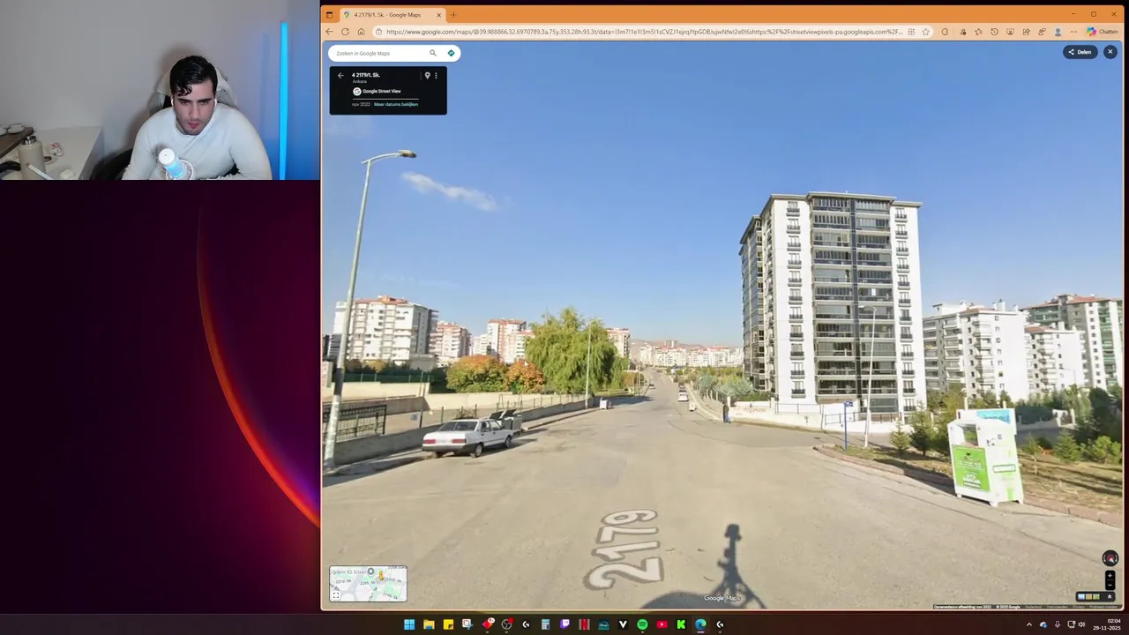Click the 'Delen' share button
Viewport: 1129px width, 635px height.
pyautogui.click(x=1080, y=52)
